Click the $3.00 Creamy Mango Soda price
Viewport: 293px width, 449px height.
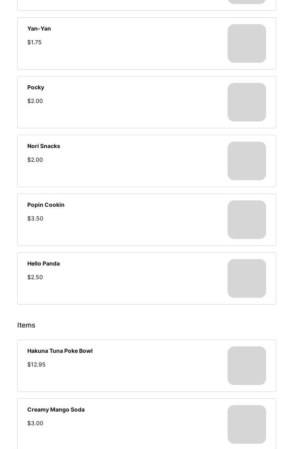[35, 423]
